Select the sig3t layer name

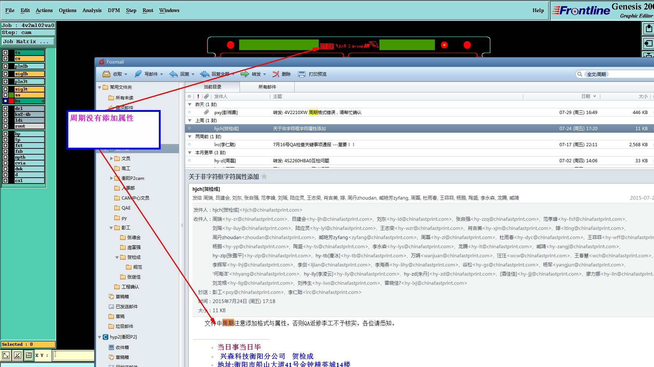point(30,89)
